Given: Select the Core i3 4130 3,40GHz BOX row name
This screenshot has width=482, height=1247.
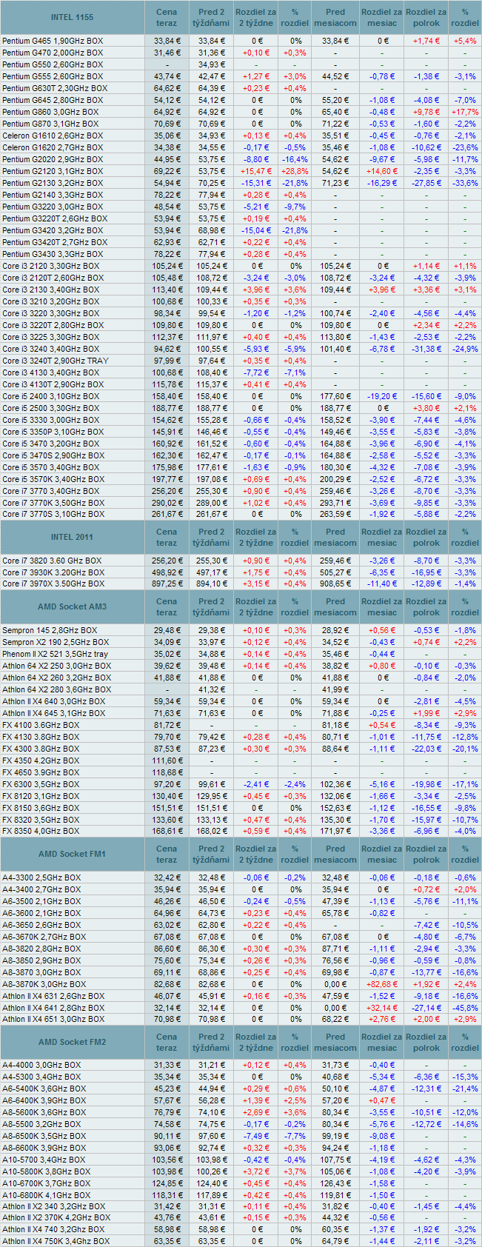Looking at the screenshot, I should pyautogui.click(x=50, y=372).
